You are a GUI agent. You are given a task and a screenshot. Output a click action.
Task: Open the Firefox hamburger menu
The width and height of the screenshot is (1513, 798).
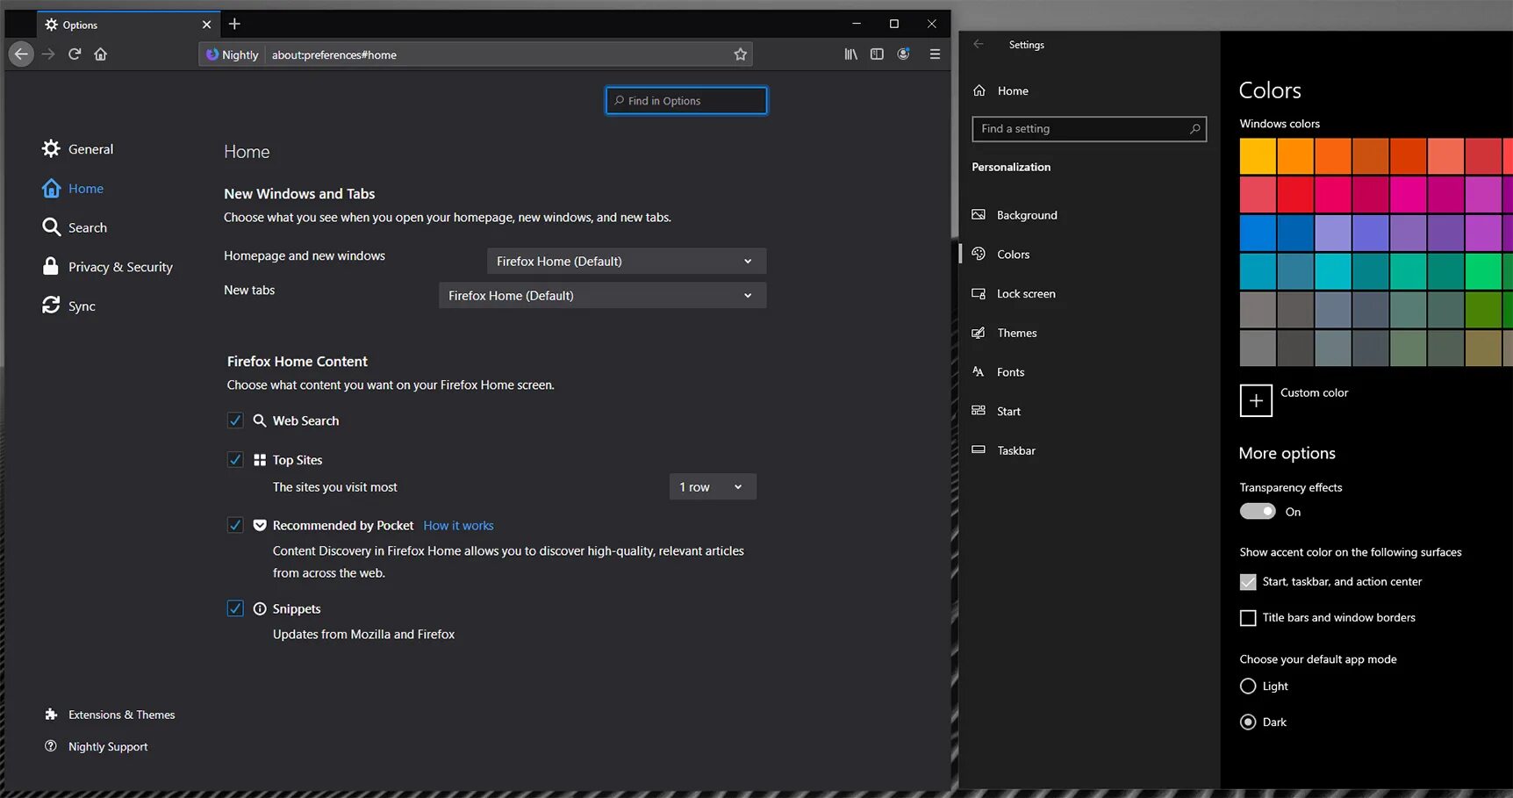(935, 54)
